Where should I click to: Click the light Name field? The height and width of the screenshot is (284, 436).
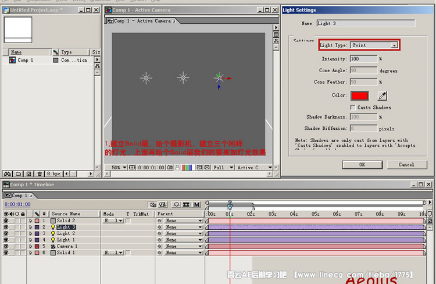366,23
